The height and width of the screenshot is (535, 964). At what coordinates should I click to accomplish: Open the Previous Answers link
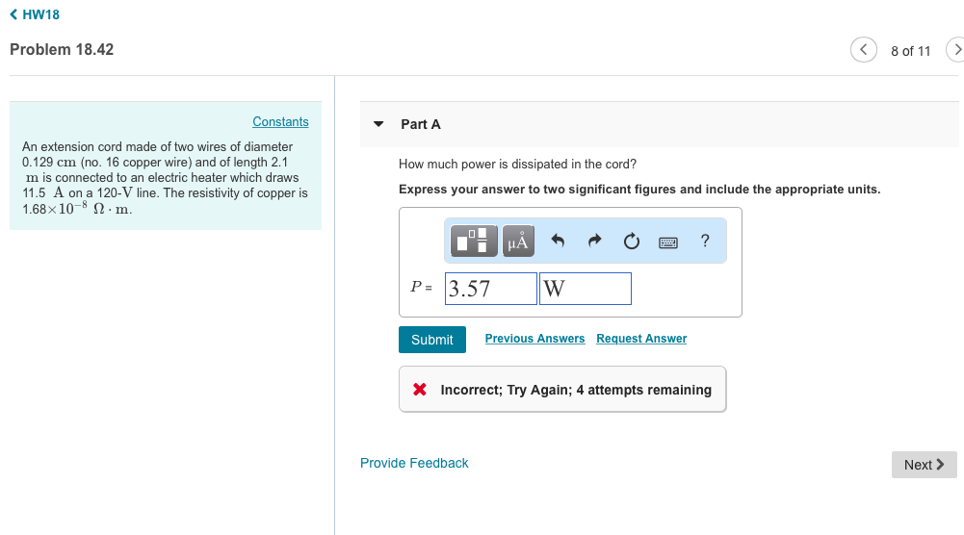point(534,339)
